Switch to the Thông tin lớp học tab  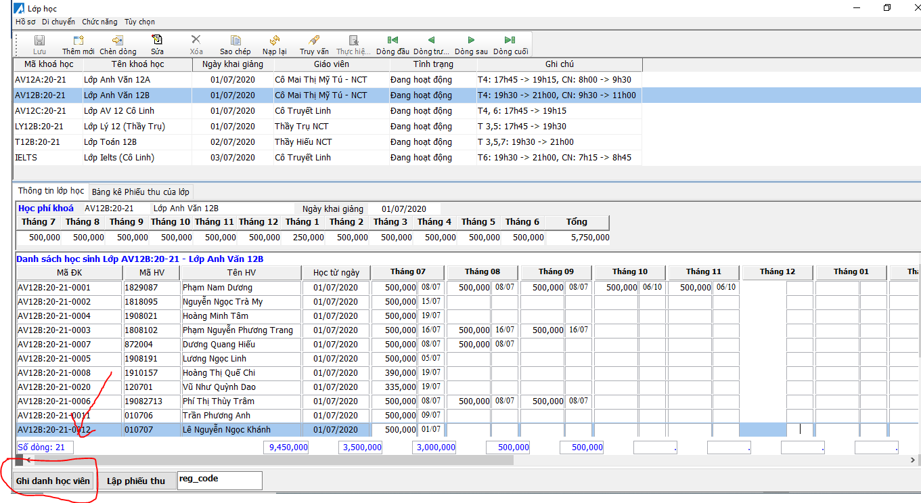click(51, 191)
